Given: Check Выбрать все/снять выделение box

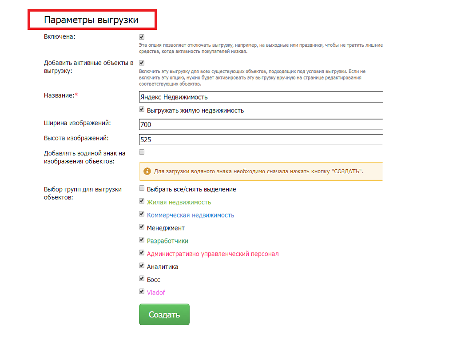Looking at the screenshot, I should point(142,188).
